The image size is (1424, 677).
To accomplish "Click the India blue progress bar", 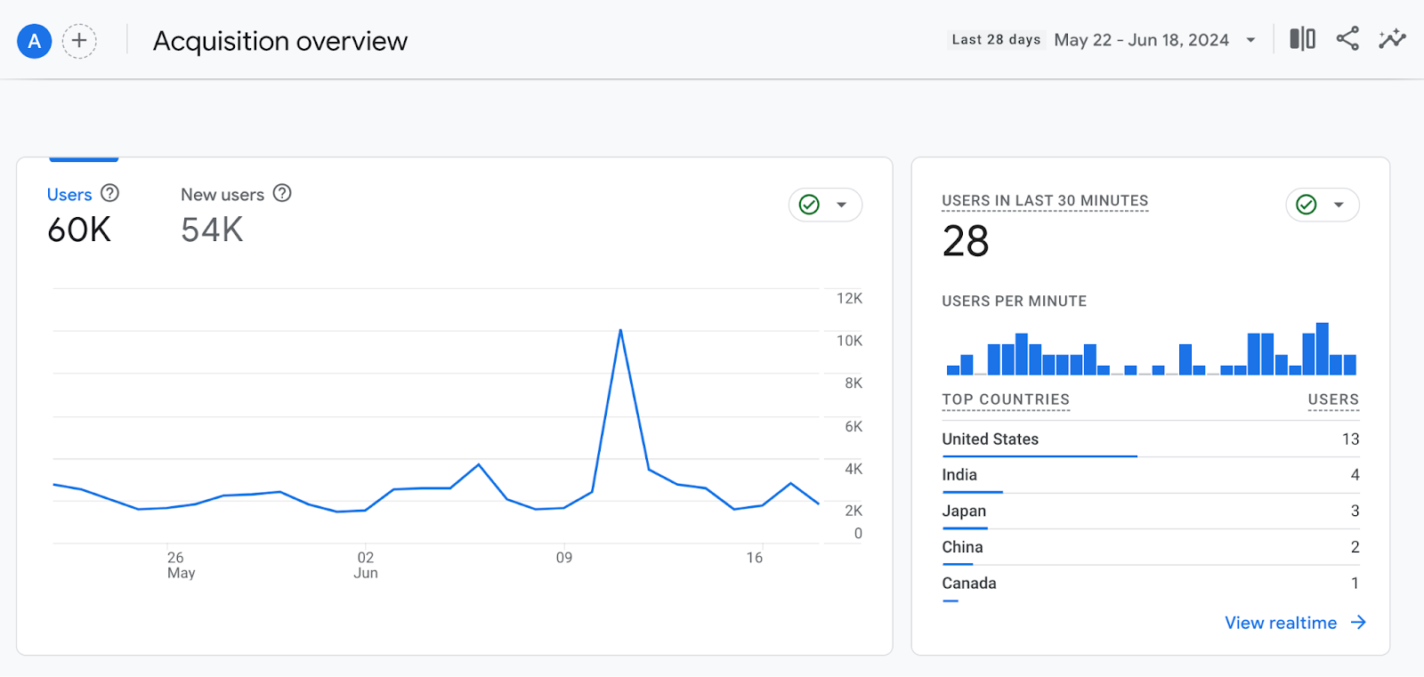I will pos(973,492).
